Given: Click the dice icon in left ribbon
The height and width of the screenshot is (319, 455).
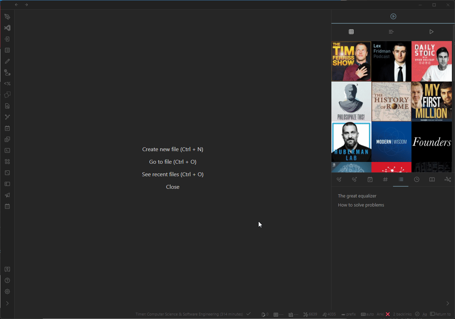Looking at the screenshot, I should (x=7, y=173).
